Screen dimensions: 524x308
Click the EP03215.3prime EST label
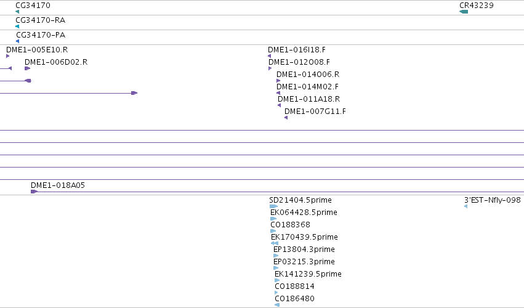point(304,262)
